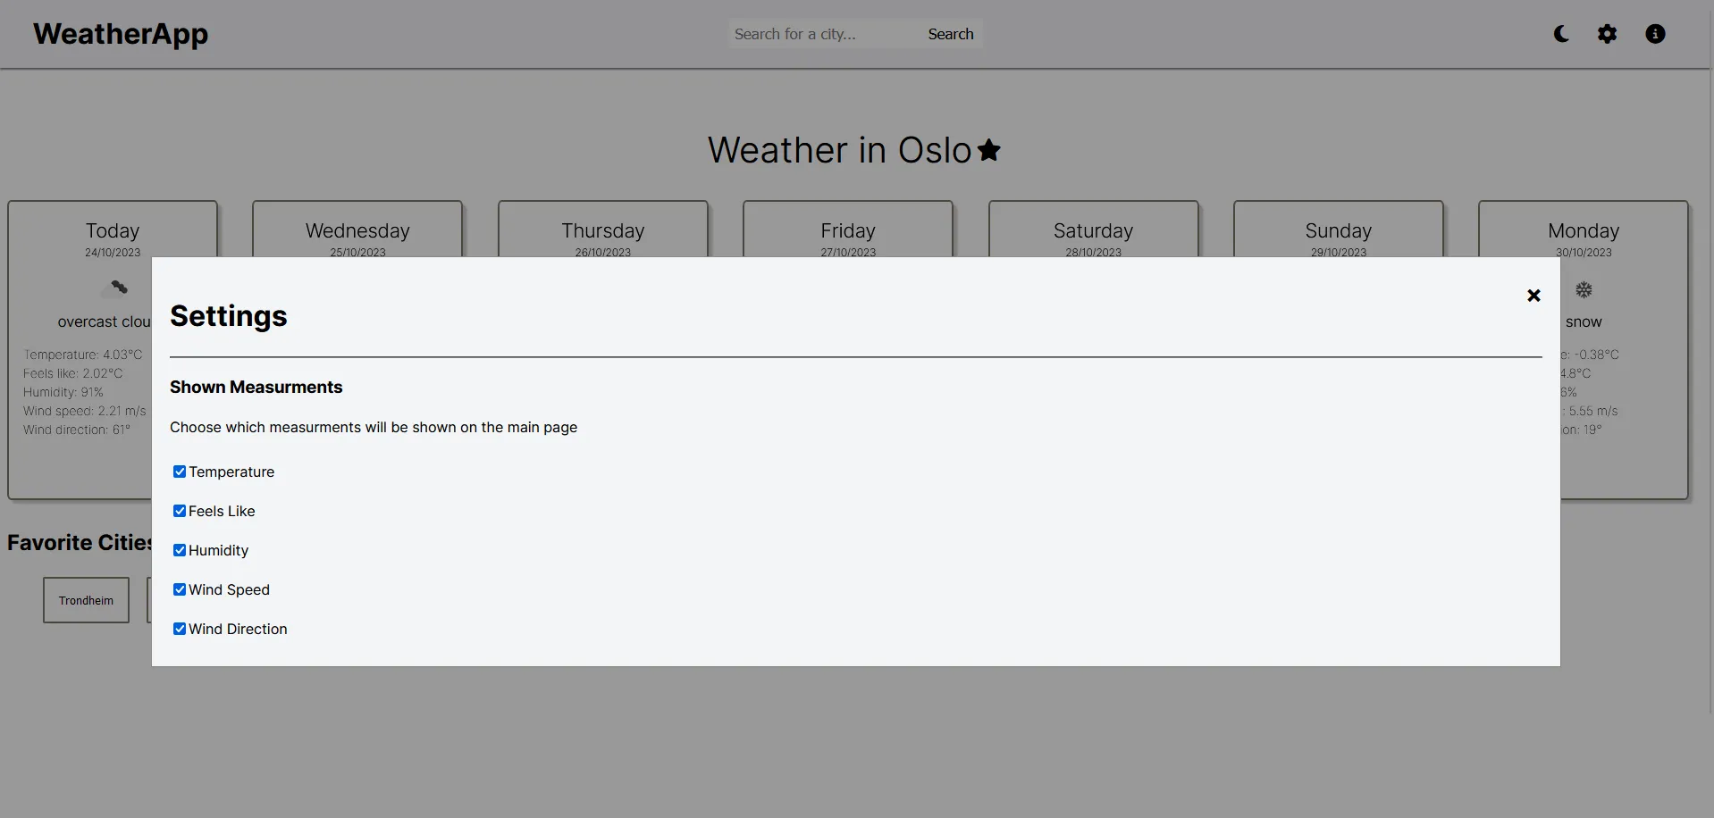Uncheck the Wind Speed option
The height and width of the screenshot is (818, 1714).
click(180, 589)
